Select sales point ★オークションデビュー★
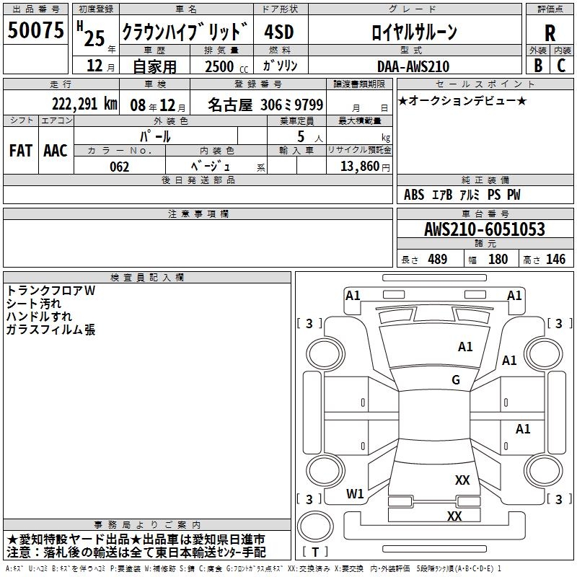This screenshot has width=577, height=577. coord(462,100)
